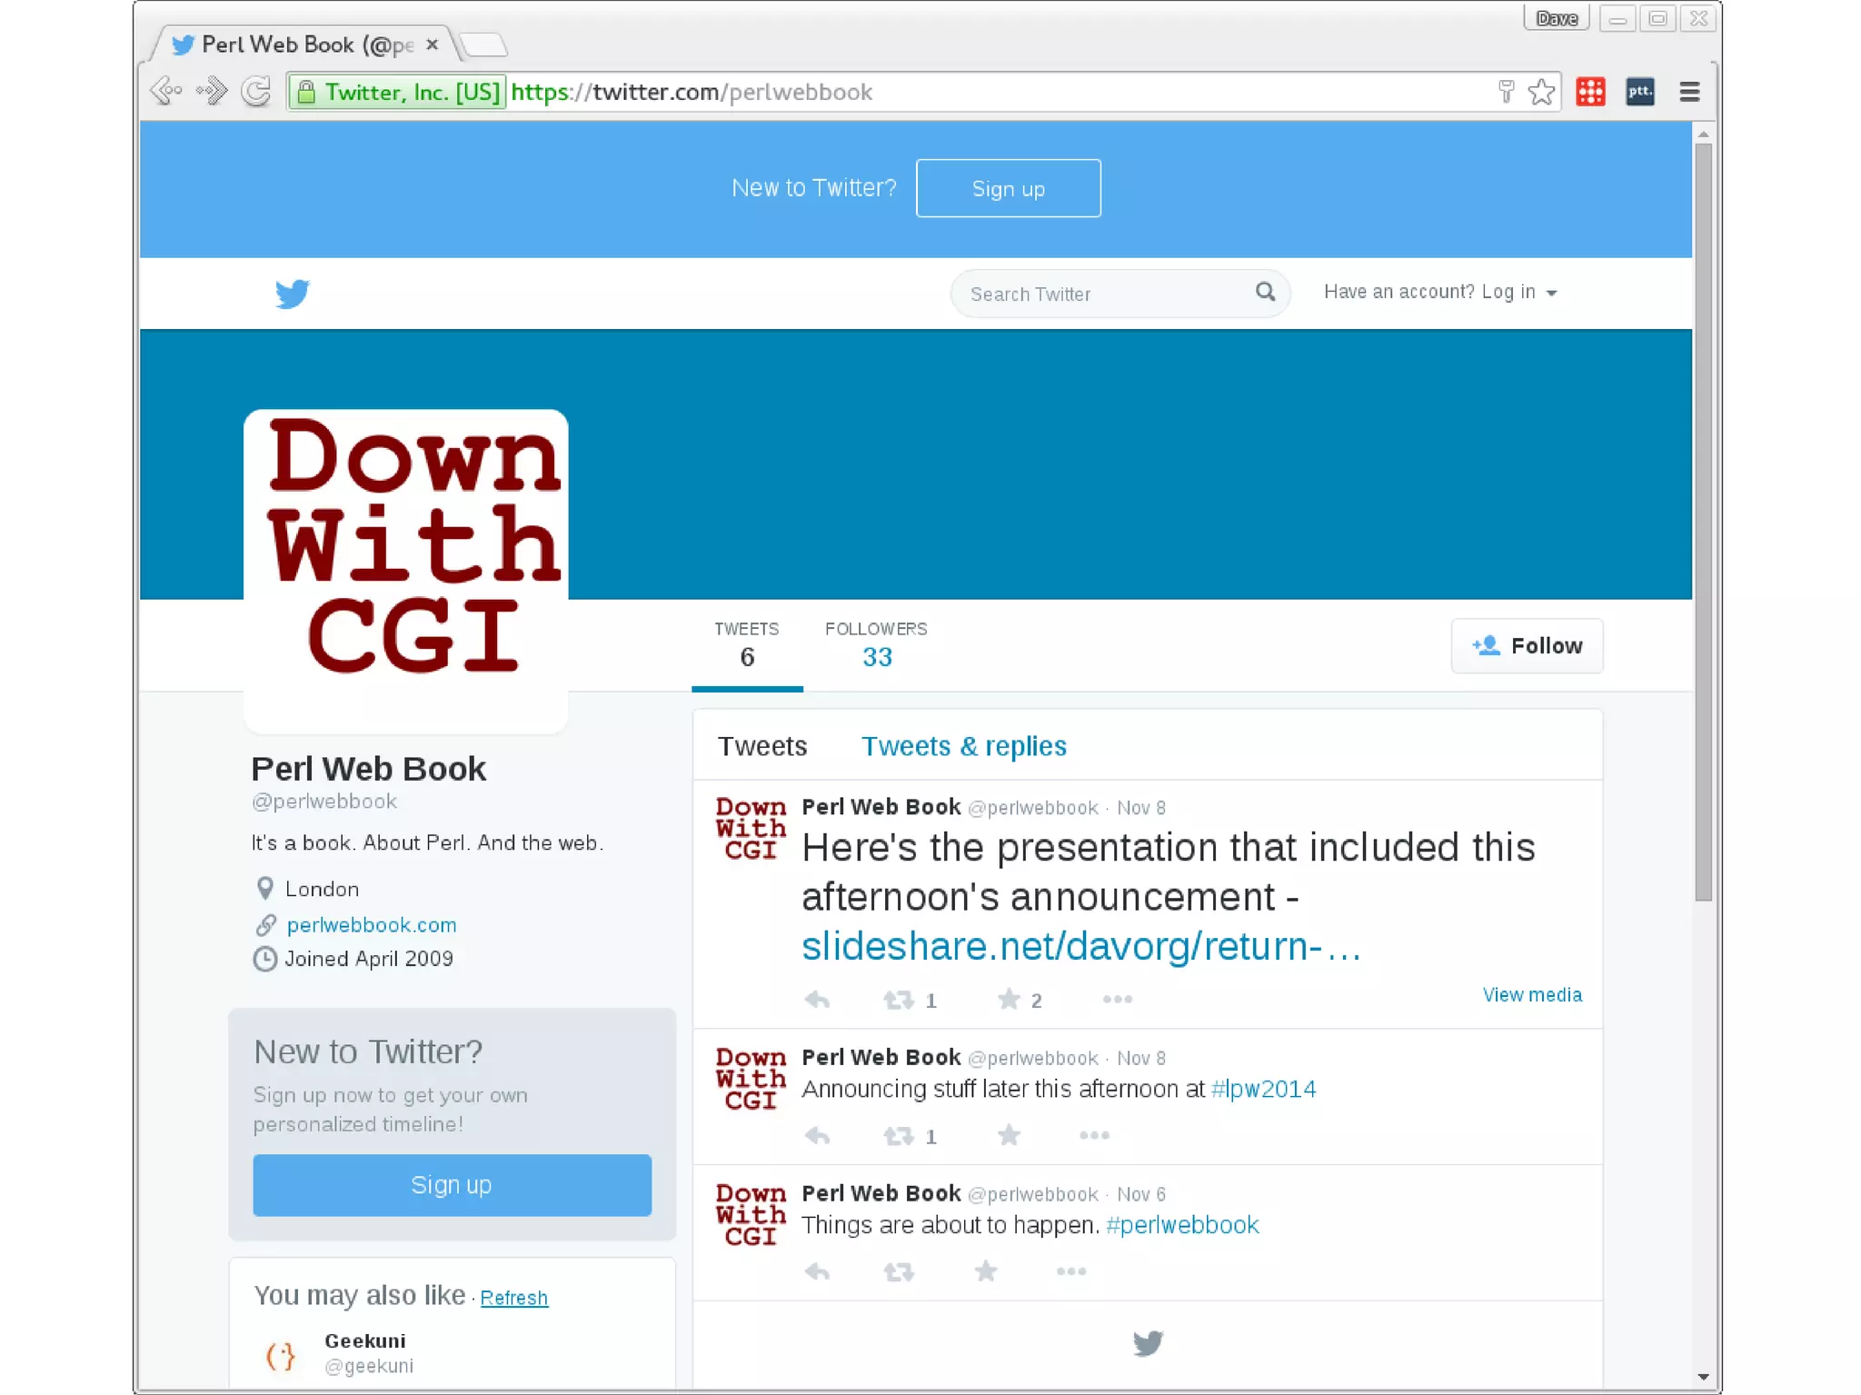Click the Twitter bird home icon
Screen dimensions: 1861x1395
point(292,294)
